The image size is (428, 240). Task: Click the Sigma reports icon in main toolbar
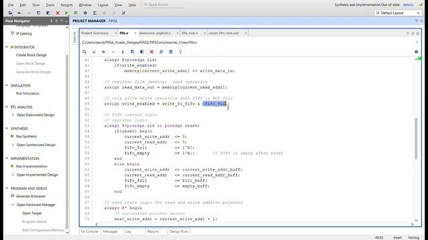point(95,13)
